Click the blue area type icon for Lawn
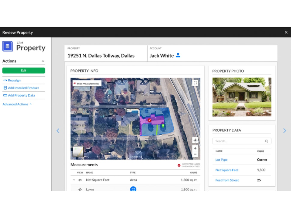Viewport: 291px width, 218px height. pos(133,189)
